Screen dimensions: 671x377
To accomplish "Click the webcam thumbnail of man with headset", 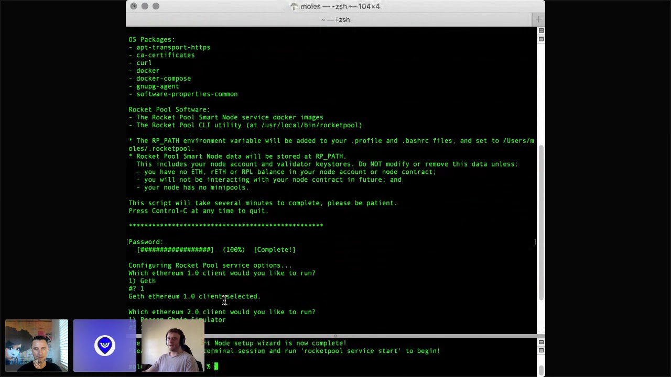I will (x=173, y=346).
